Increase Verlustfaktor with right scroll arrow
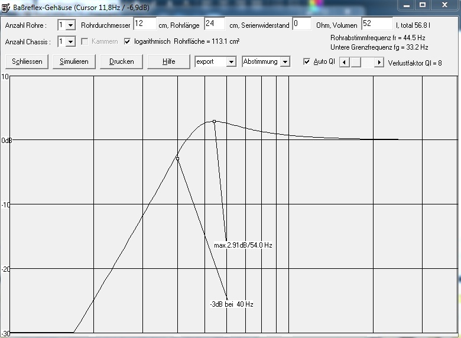The height and width of the screenshot is (338, 461). (x=379, y=62)
